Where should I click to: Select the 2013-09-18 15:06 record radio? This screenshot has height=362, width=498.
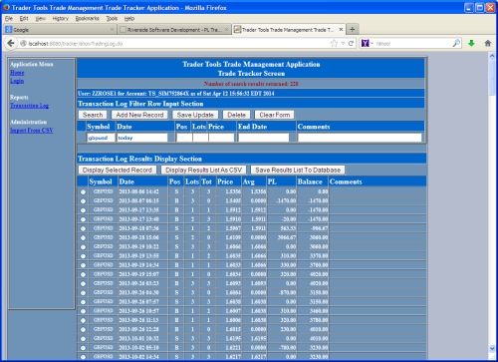tap(83, 237)
